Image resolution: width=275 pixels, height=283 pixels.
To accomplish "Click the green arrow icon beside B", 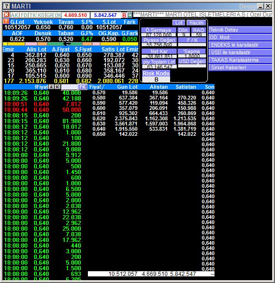I will pyautogui.click(x=129, y=15).
